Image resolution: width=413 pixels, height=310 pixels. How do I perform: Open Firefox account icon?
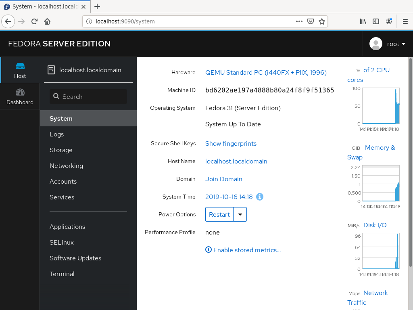[389, 21]
